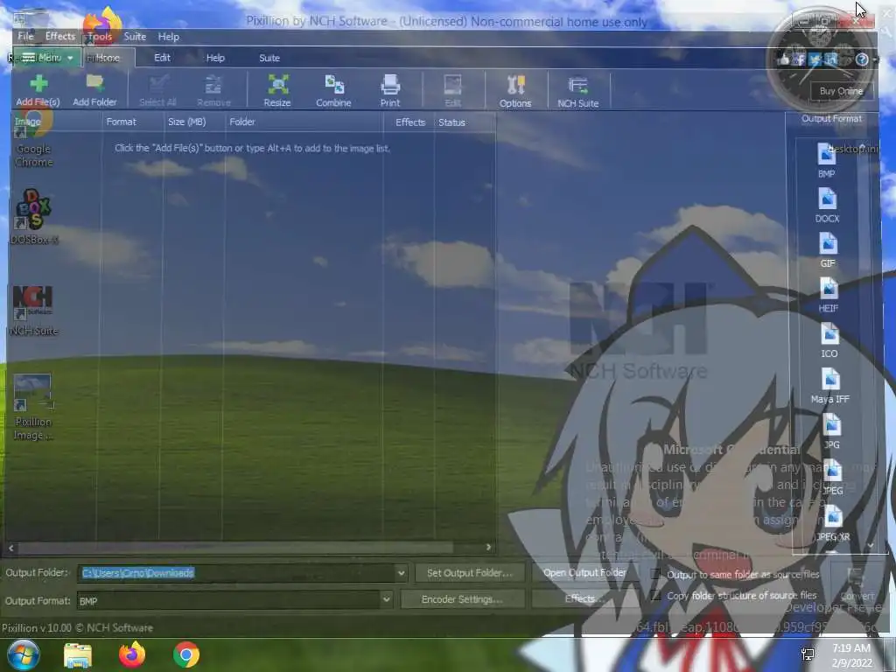Viewport: 896px width, 672px height.
Task: Open the green Menu dropdown button
Action: click(x=47, y=58)
